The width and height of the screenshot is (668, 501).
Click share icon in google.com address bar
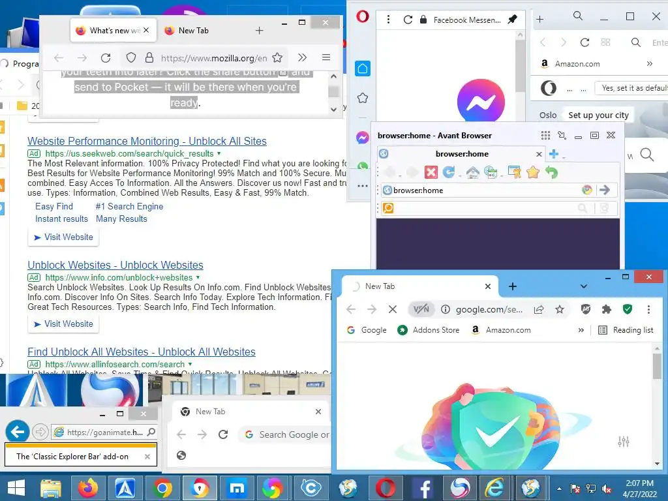539,309
